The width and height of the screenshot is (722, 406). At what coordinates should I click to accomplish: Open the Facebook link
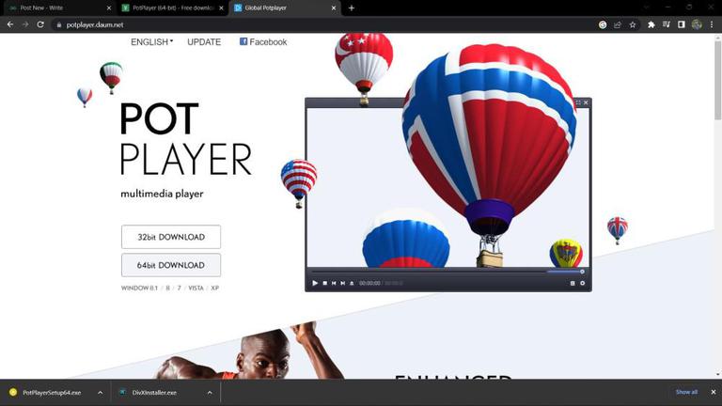pyautogui.click(x=263, y=42)
